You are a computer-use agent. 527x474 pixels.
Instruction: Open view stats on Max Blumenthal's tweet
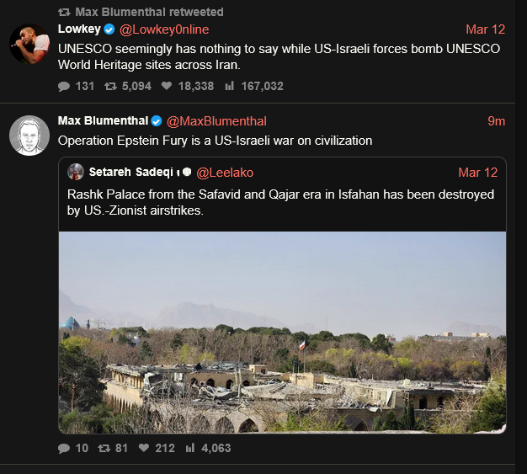tap(191, 448)
